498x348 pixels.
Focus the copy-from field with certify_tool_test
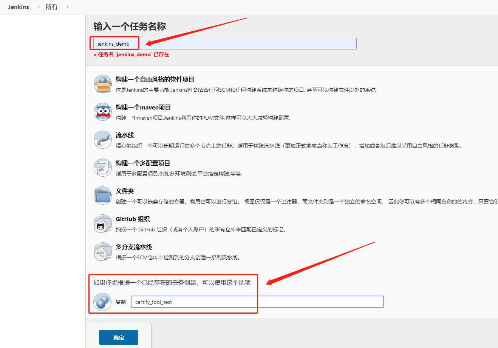point(257,302)
